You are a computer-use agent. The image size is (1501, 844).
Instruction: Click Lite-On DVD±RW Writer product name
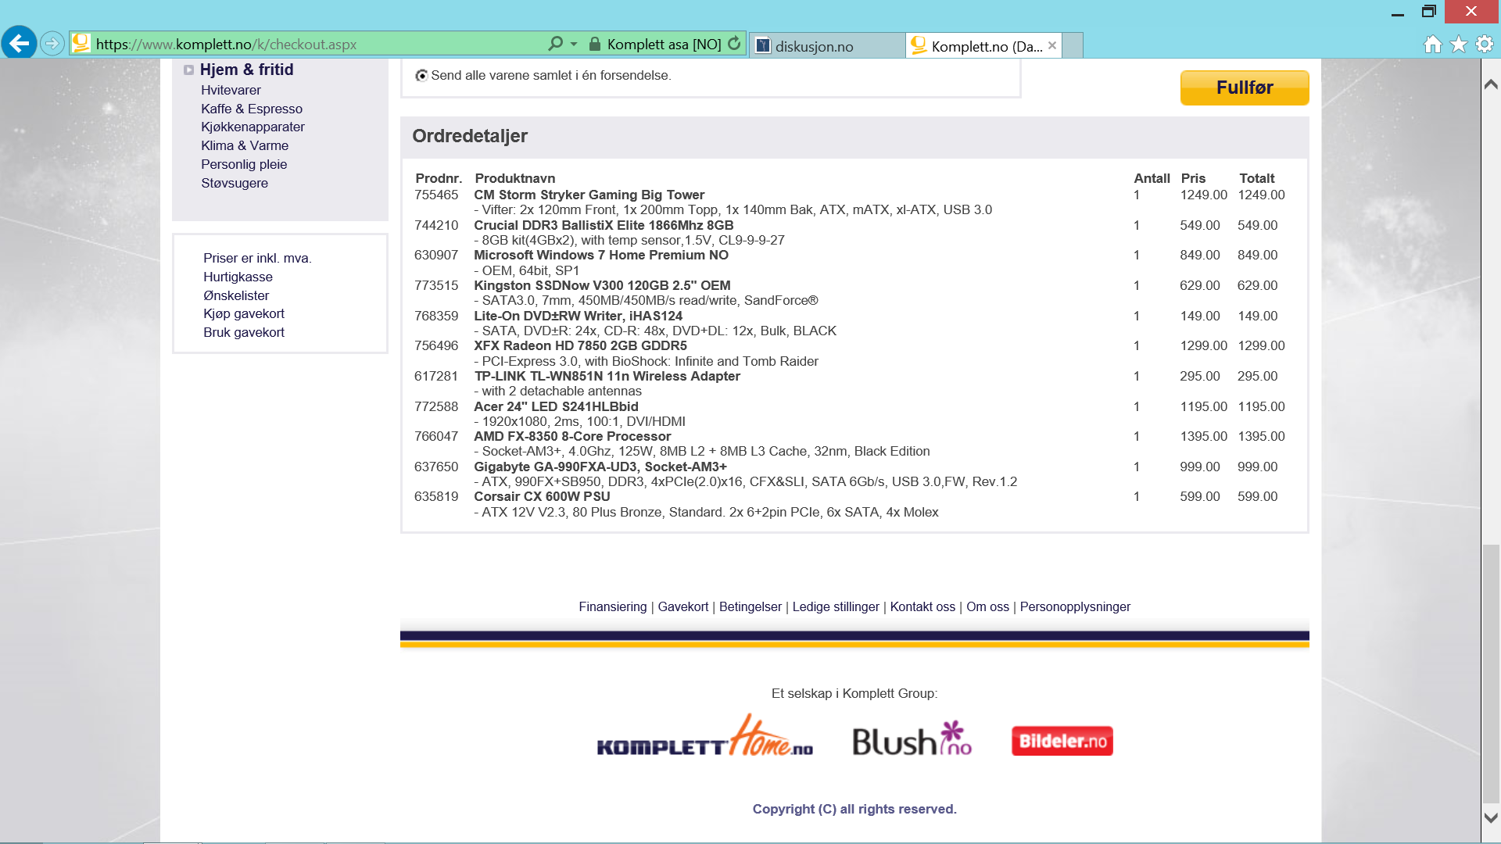coord(578,316)
